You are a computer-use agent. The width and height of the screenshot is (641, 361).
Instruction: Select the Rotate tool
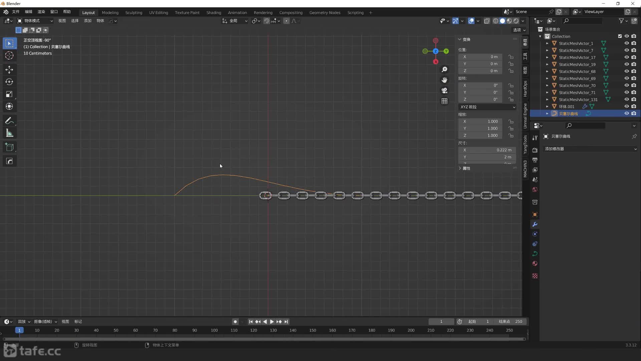point(9,82)
